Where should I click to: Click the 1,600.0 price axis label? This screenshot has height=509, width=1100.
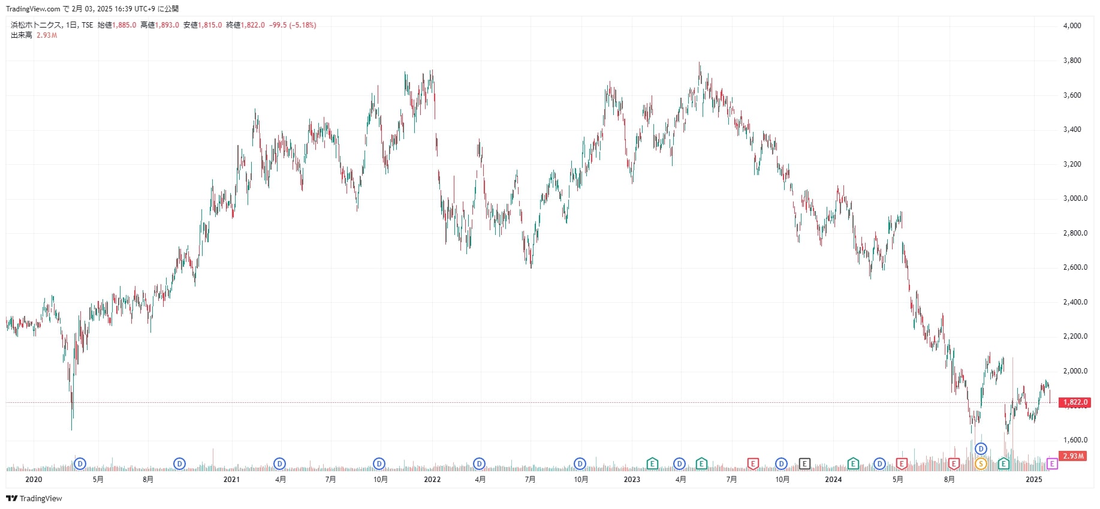tap(1075, 440)
